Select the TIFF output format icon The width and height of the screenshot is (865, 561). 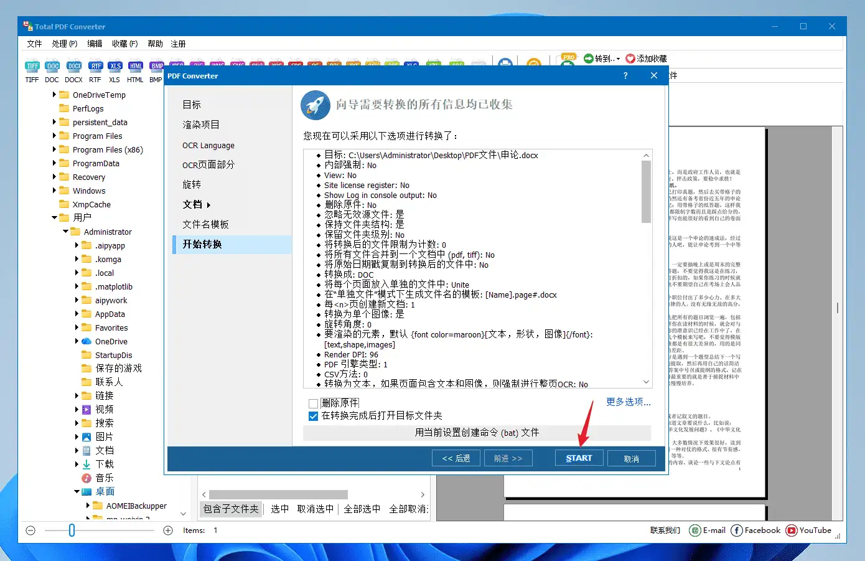32,66
